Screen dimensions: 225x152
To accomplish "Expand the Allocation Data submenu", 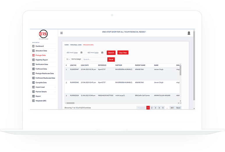I will click(x=55, y=51).
